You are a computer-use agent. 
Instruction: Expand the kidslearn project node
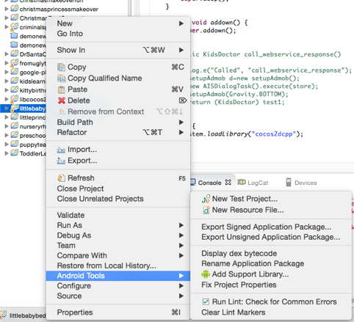[7, 81]
